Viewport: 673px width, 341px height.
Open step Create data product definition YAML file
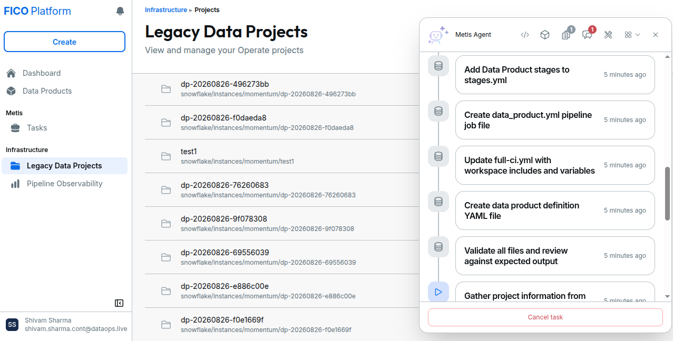[x=555, y=210]
